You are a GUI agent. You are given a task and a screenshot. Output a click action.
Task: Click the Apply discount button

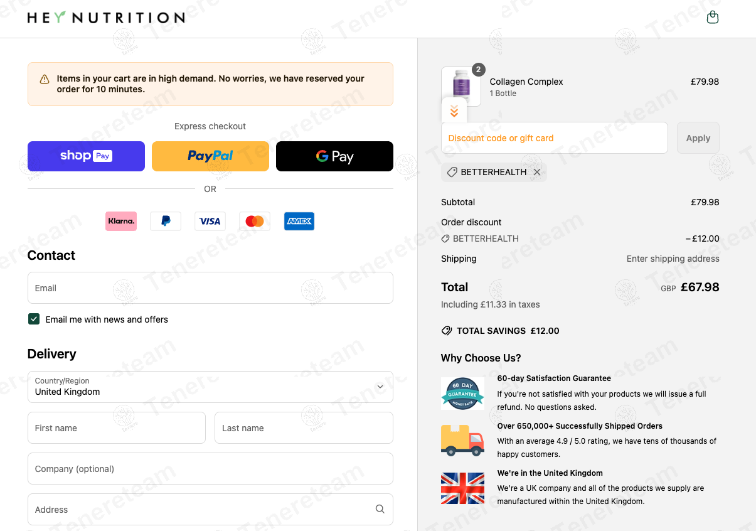[x=698, y=138]
